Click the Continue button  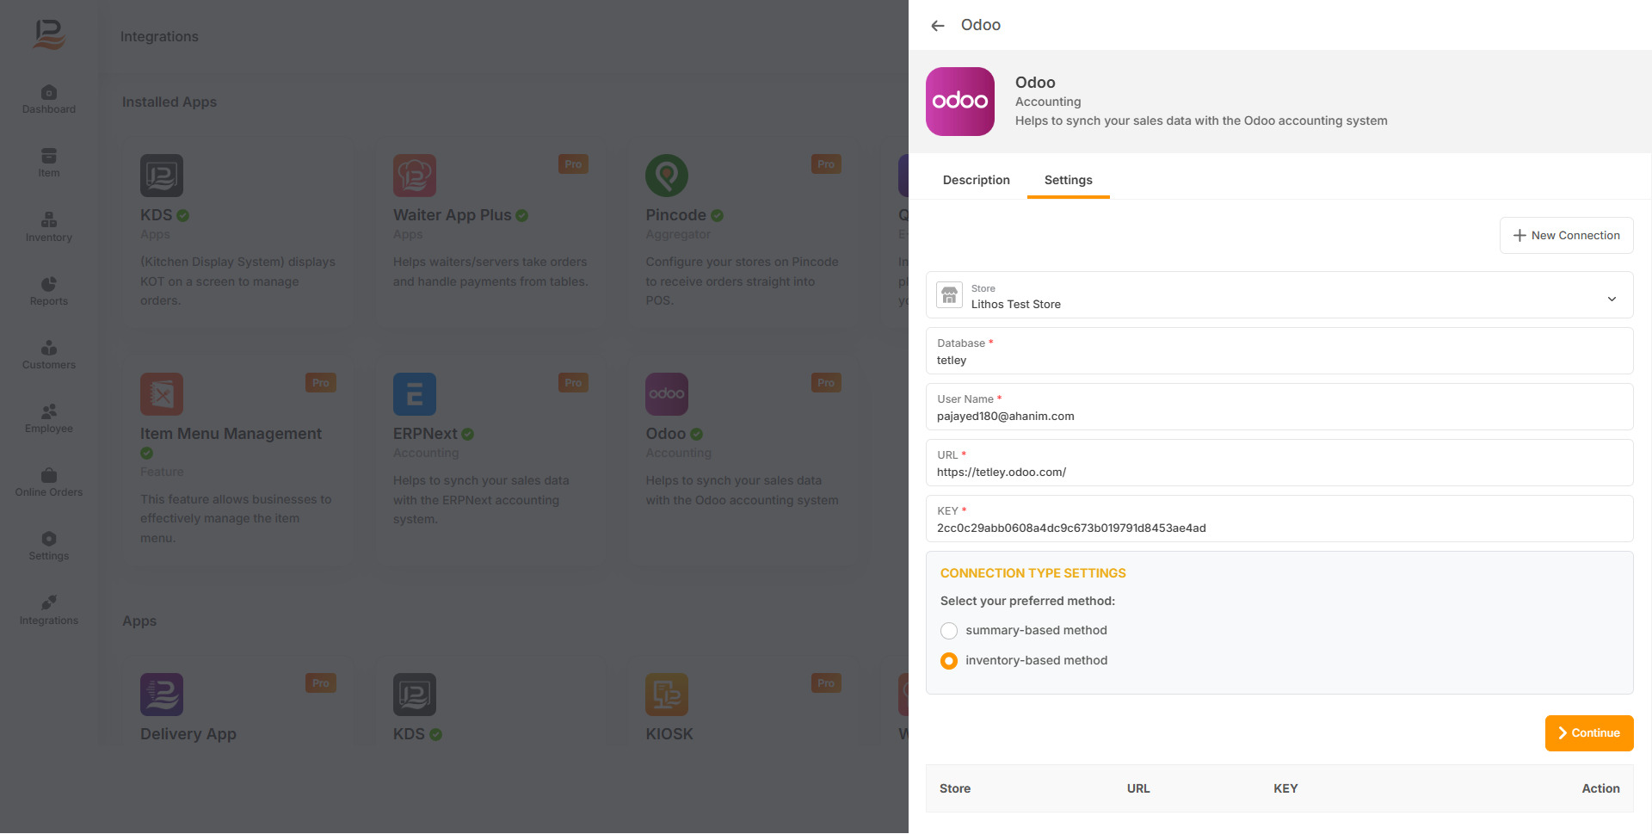[1589, 733]
